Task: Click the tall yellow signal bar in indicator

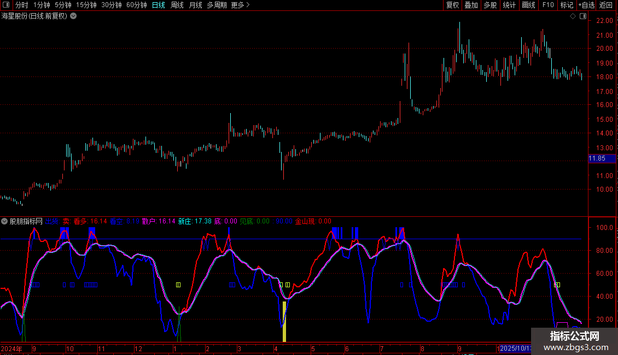Action: pyautogui.click(x=284, y=322)
